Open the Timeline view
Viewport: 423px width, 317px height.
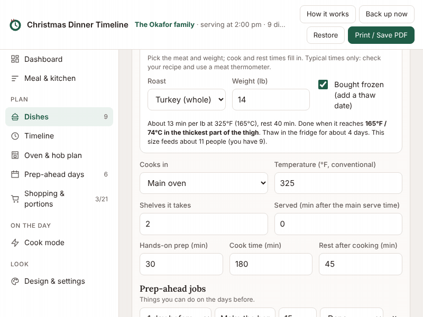[x=59, y=136]
